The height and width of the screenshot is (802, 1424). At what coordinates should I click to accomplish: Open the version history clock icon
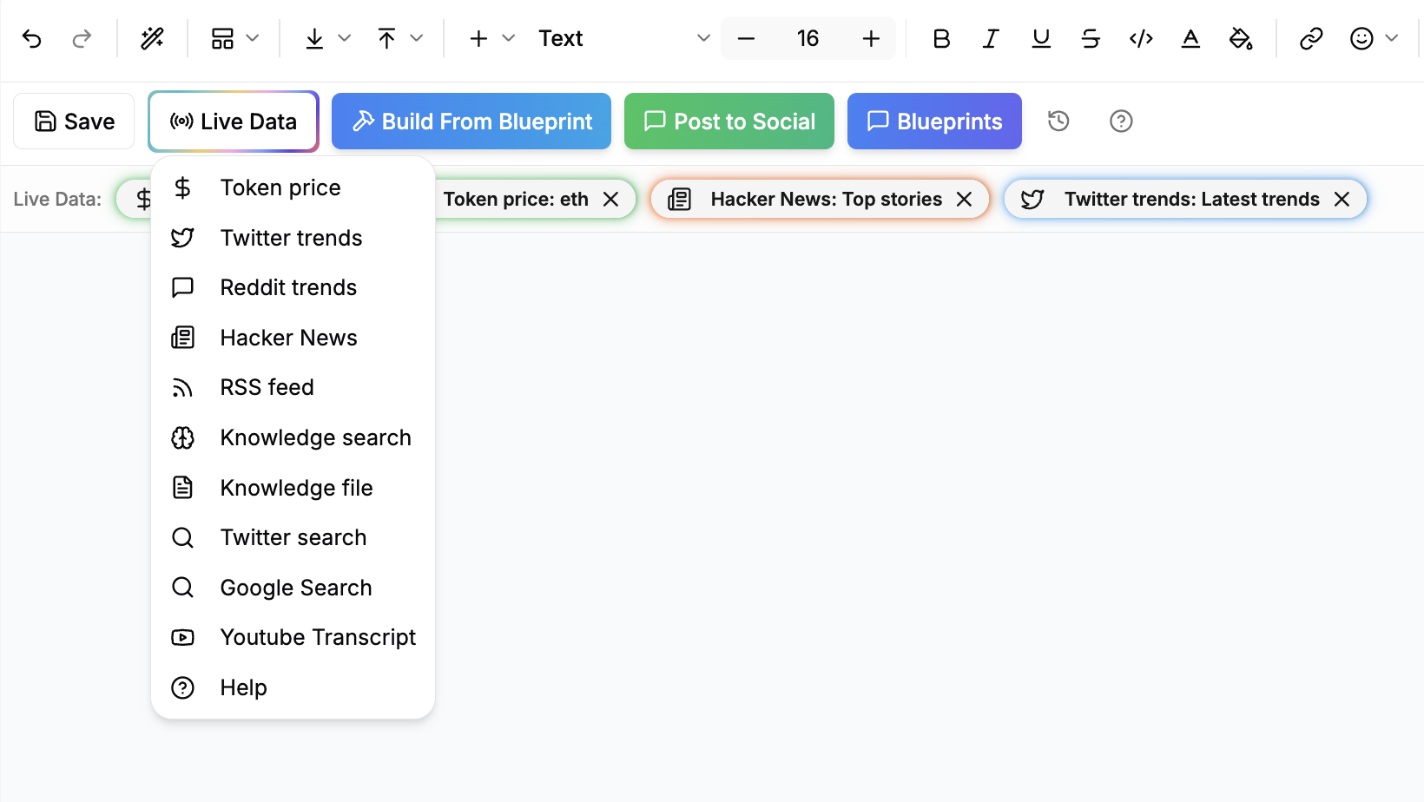tap(1058, 121)
